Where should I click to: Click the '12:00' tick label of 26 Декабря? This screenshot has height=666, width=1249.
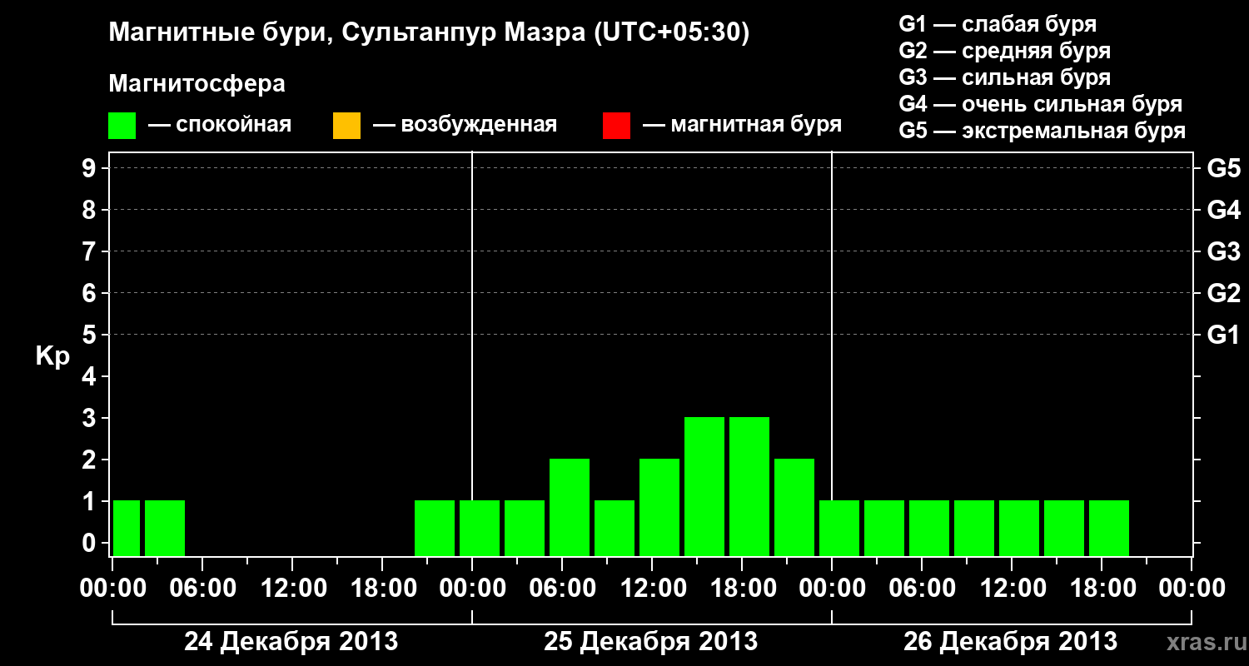tap(1012, 588)
